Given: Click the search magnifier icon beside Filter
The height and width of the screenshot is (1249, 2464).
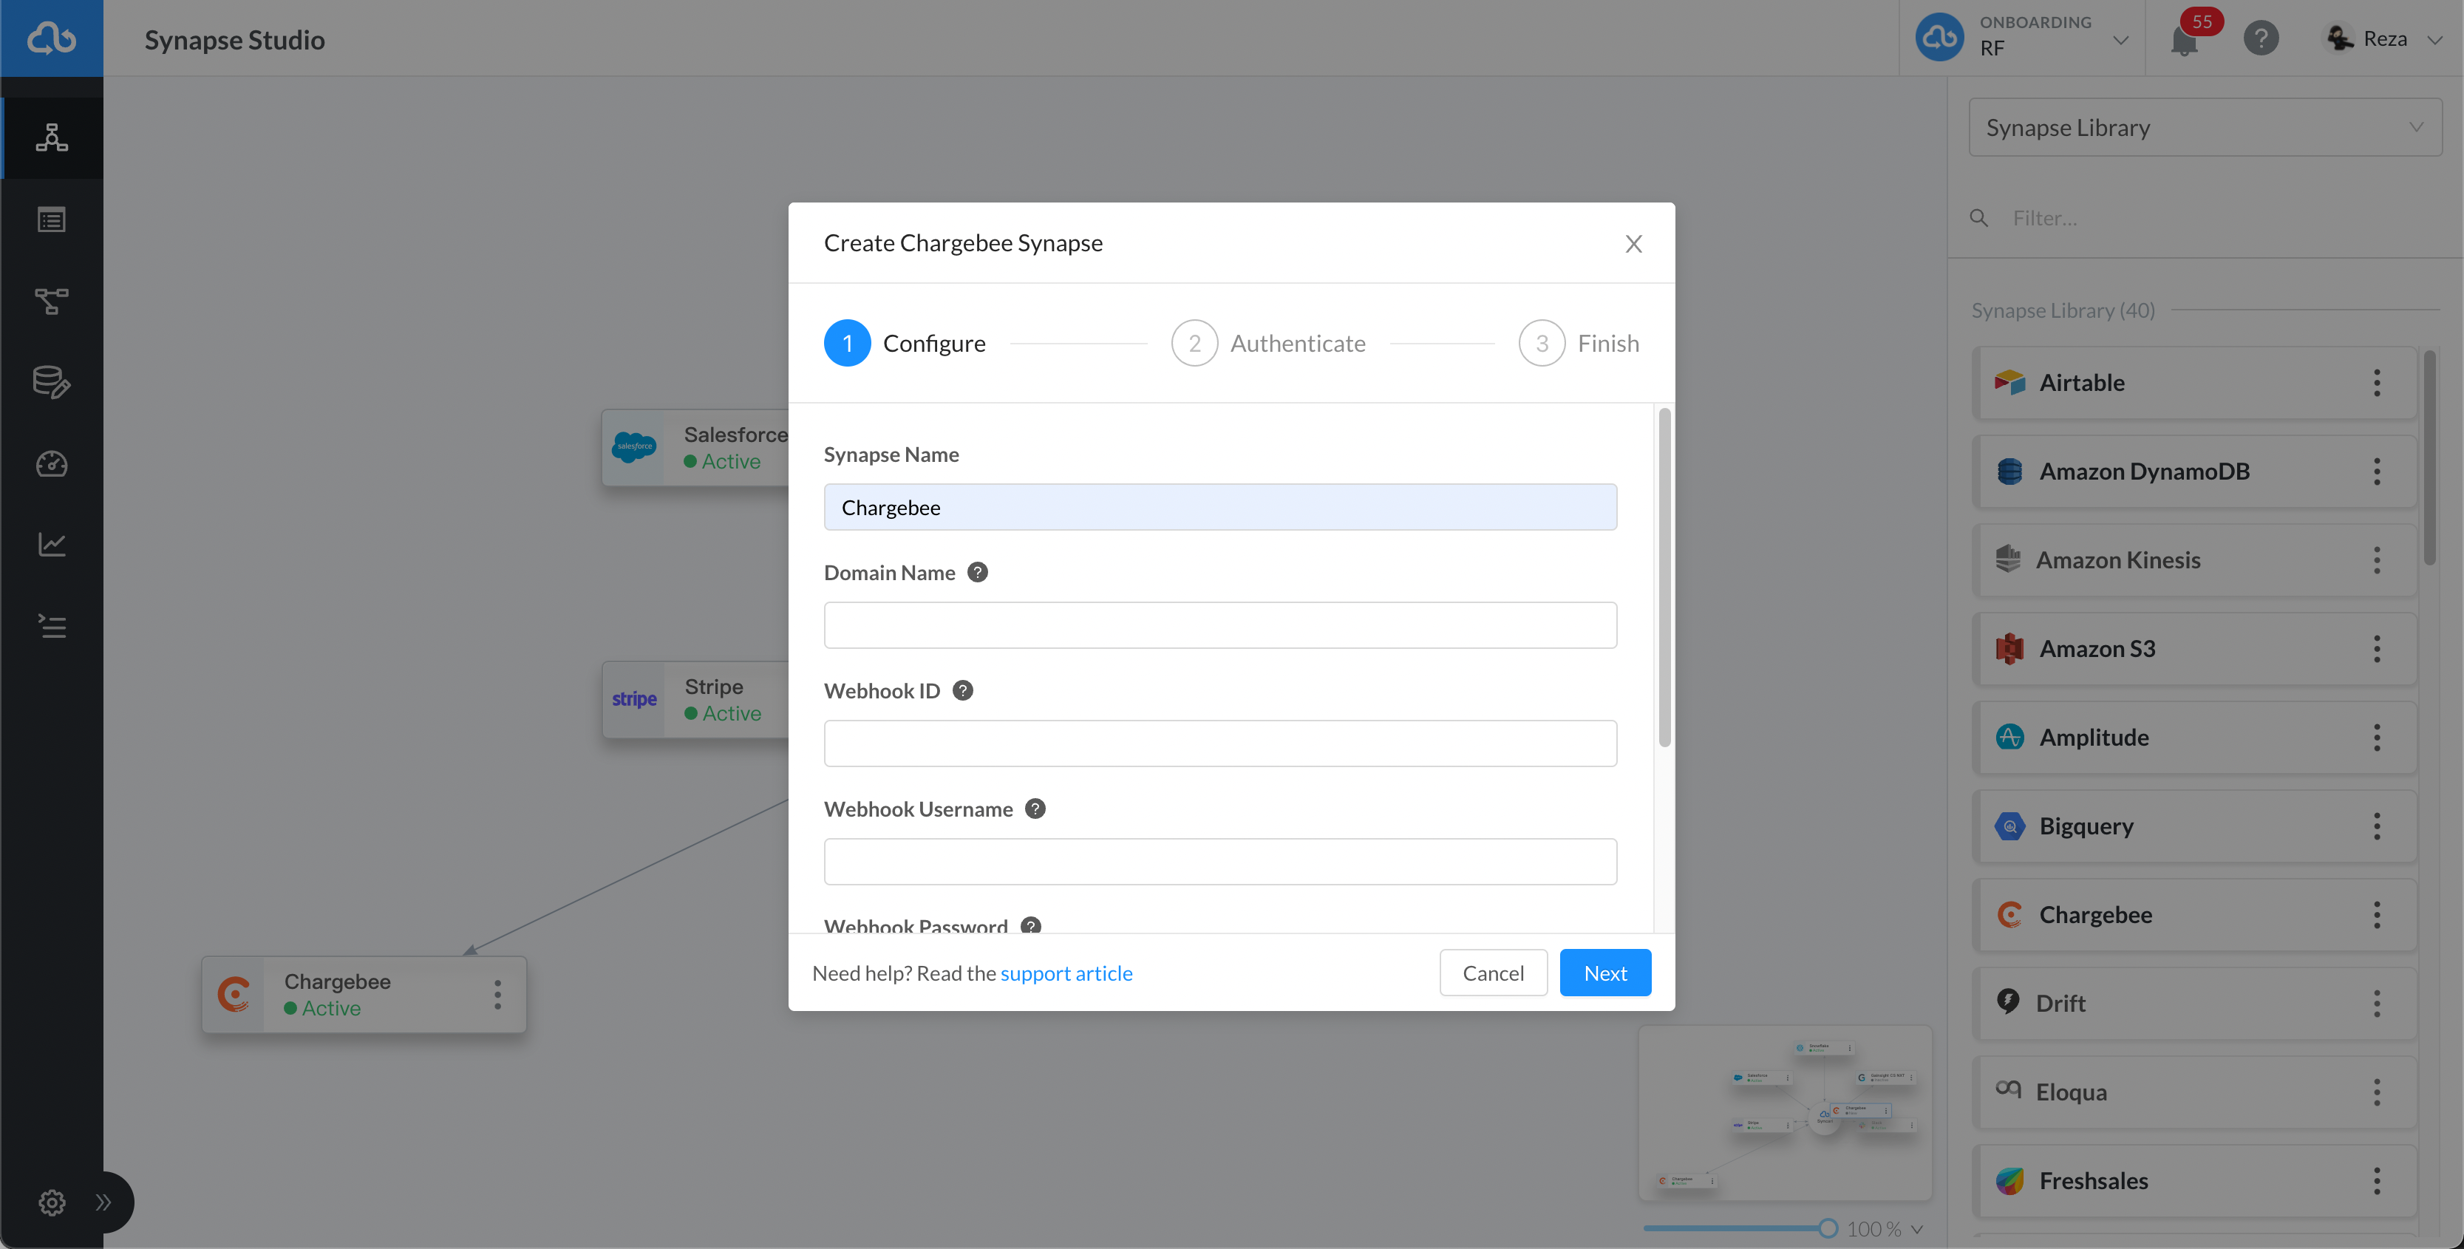Looking at the screenshot, I should tap(1979, 218).
